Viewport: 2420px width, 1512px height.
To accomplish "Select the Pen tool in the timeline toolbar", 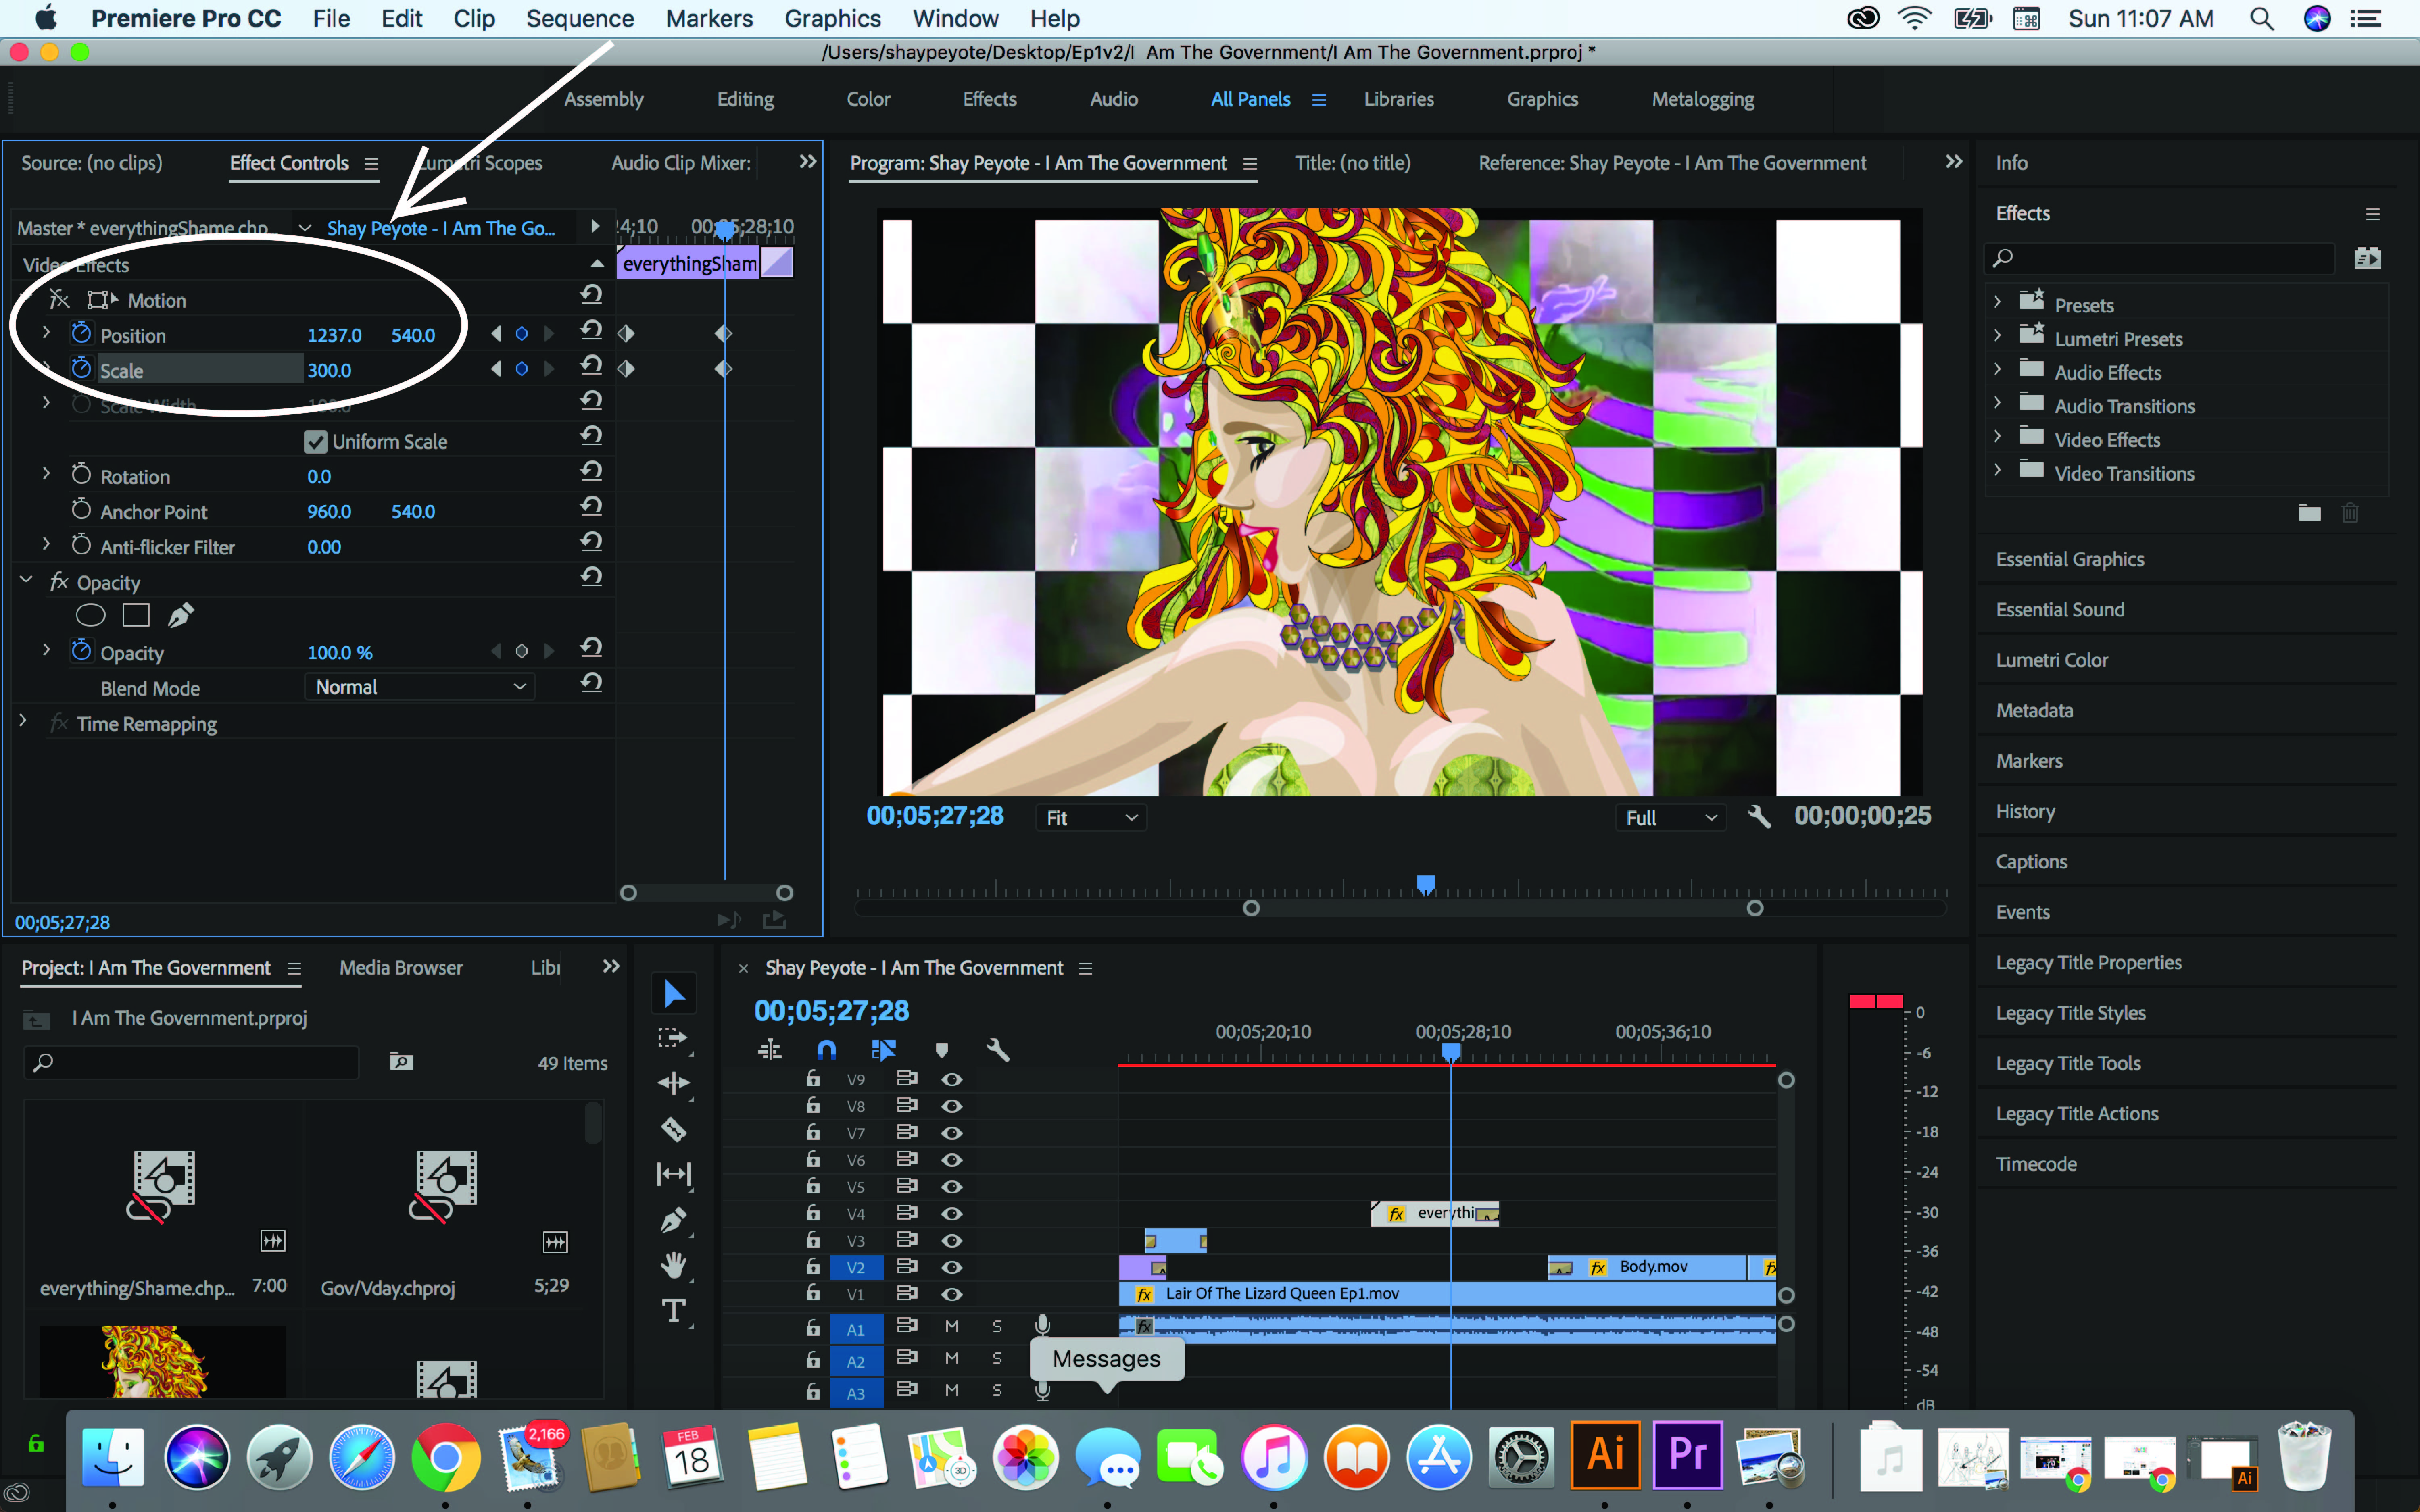I will (x=673, y=1220).
